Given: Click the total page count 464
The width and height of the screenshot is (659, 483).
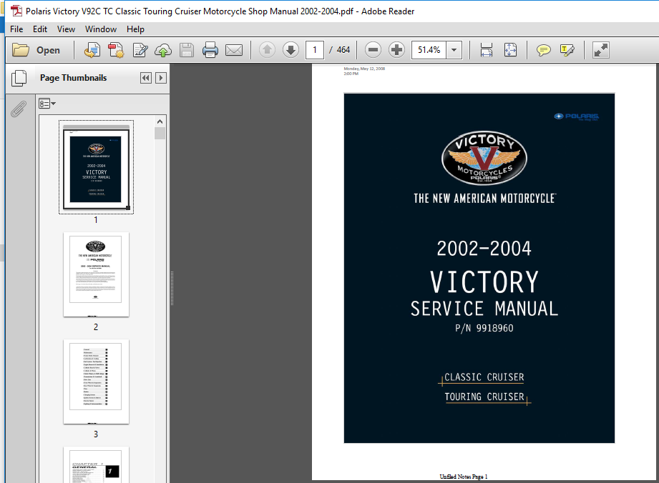Looking at the screenshot, I should pyautogui.click(x=343, y=50).
